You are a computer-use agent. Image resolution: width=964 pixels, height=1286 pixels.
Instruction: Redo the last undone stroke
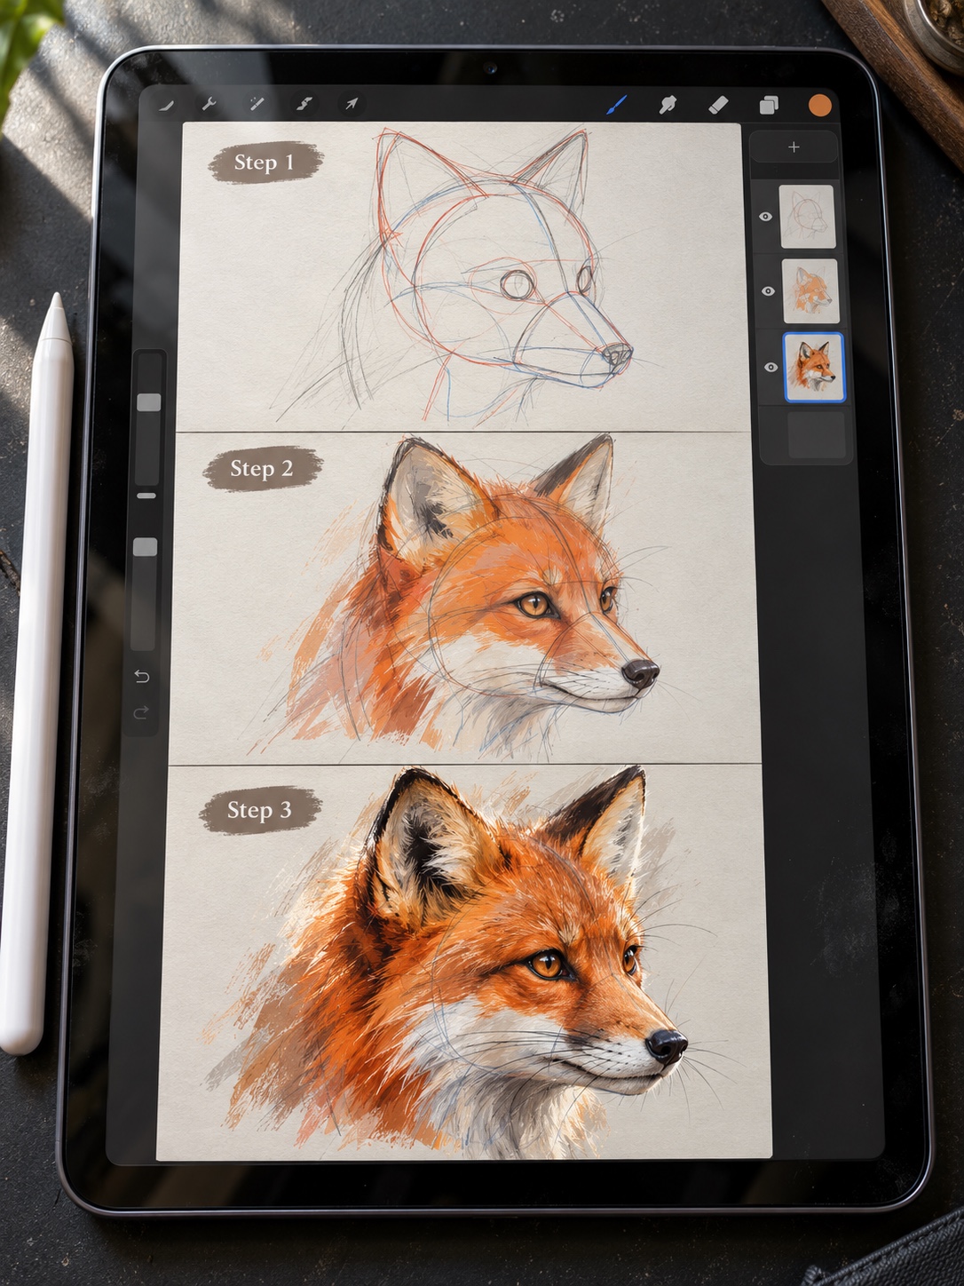pos(140,712)
